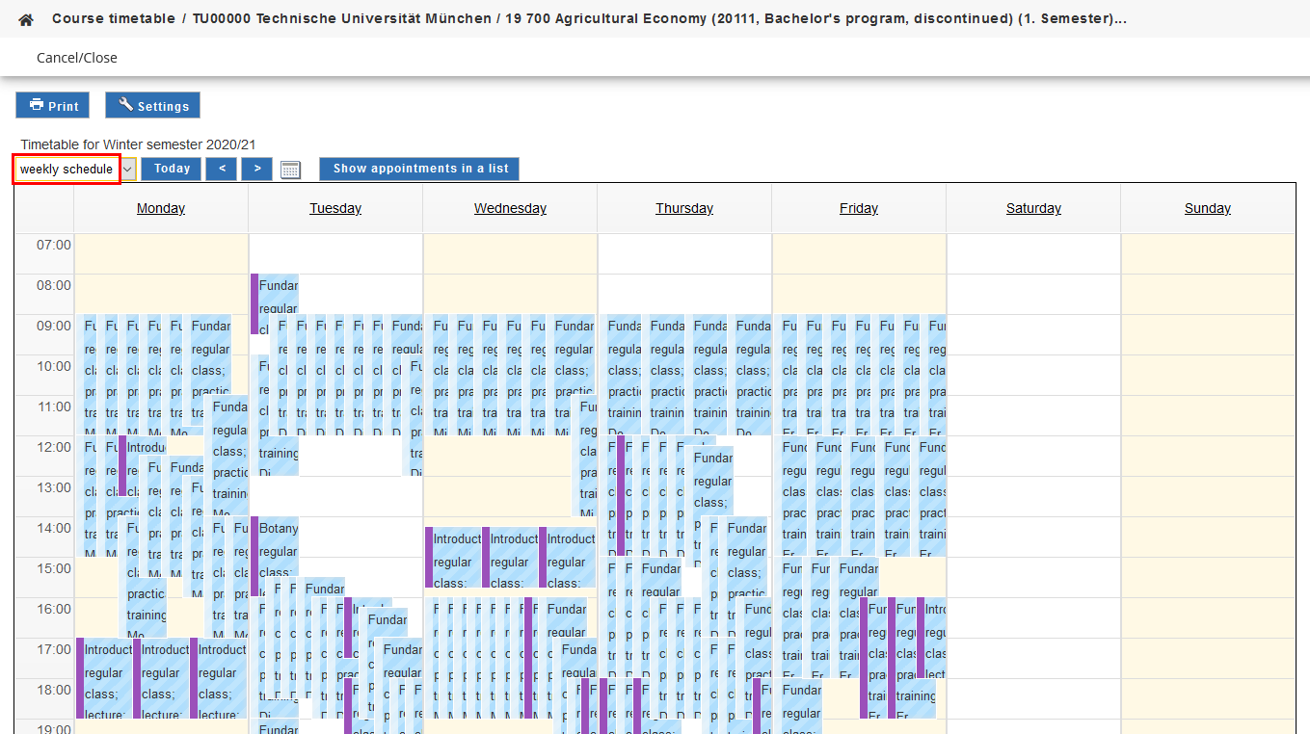Open the Friday column header link
The height and width of the screenshot is (734, 1310).
859,208
